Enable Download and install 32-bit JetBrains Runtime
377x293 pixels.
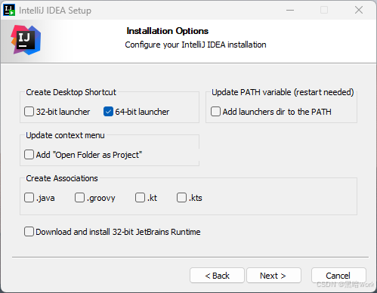click(x=29, y=232)
